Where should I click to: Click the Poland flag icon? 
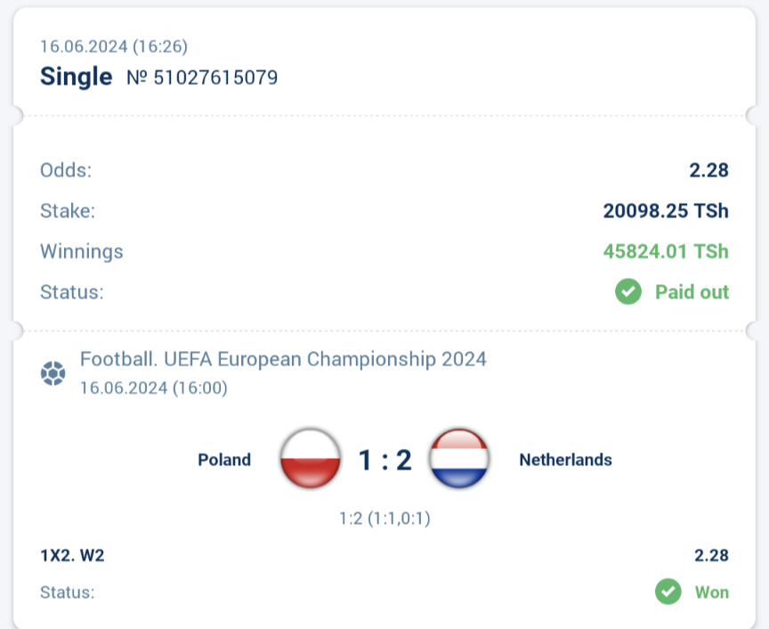(310, 459)
